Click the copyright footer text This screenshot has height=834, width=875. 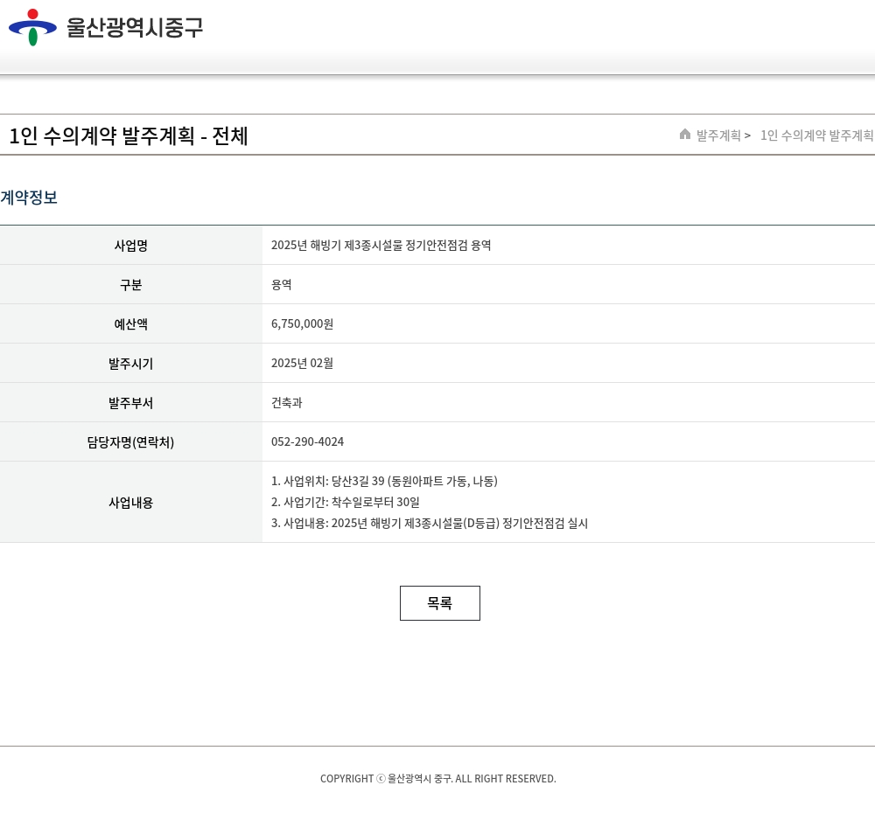click(437, 779)
